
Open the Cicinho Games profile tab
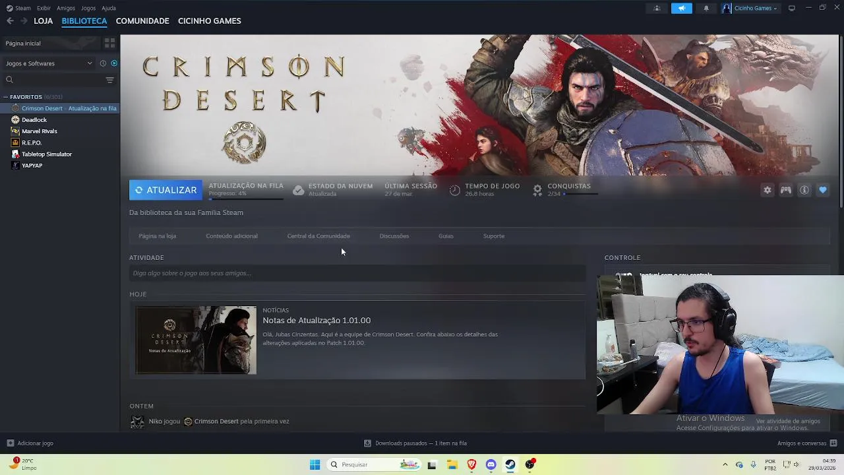(210, 21)
